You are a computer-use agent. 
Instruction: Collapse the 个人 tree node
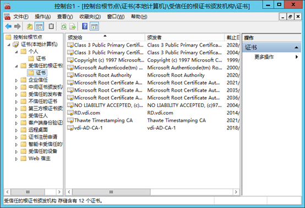pos(17,52)
